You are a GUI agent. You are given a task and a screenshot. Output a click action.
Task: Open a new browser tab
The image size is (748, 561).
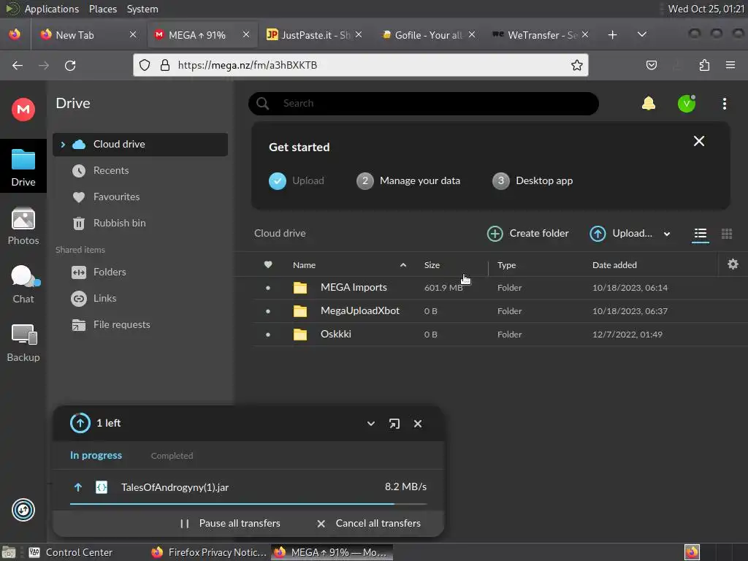point(613,35)
